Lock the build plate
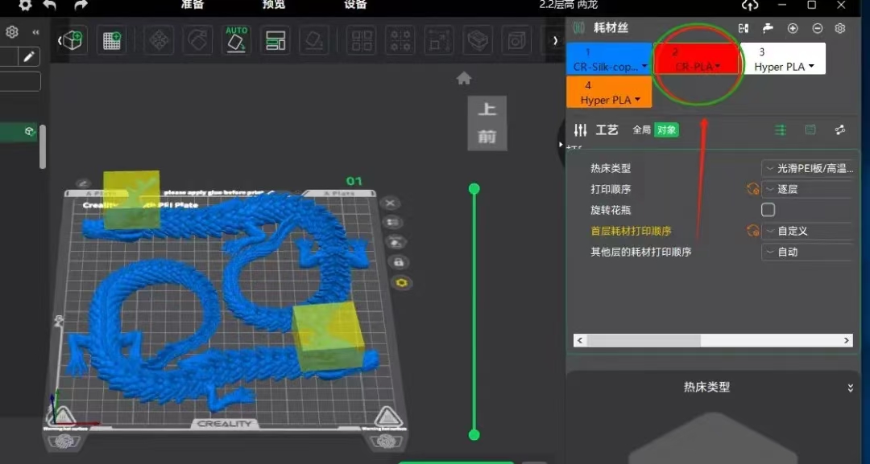Viewport: 870px width, 464px height. click(x=399, y=262)
